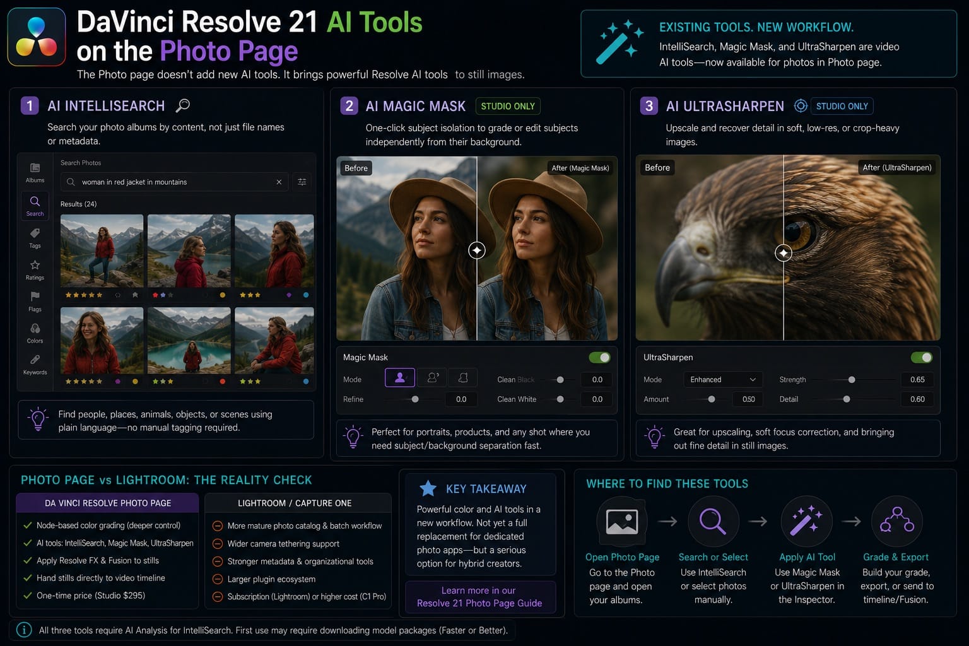This screenshot has height=646, width=969.
Task: Click the lightbulb icon in IntelliSearch tip
Action: coord(38,419)
